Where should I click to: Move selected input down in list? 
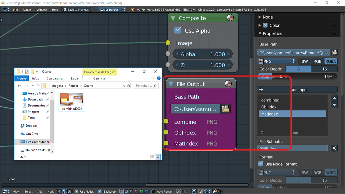click(x=334, y=105)
